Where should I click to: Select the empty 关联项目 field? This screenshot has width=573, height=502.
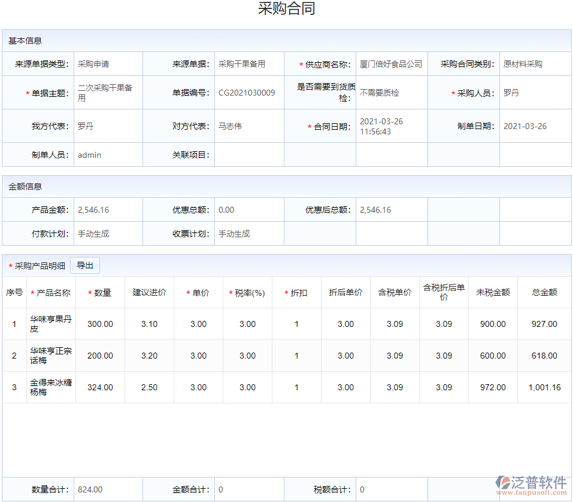click(248, 154)
